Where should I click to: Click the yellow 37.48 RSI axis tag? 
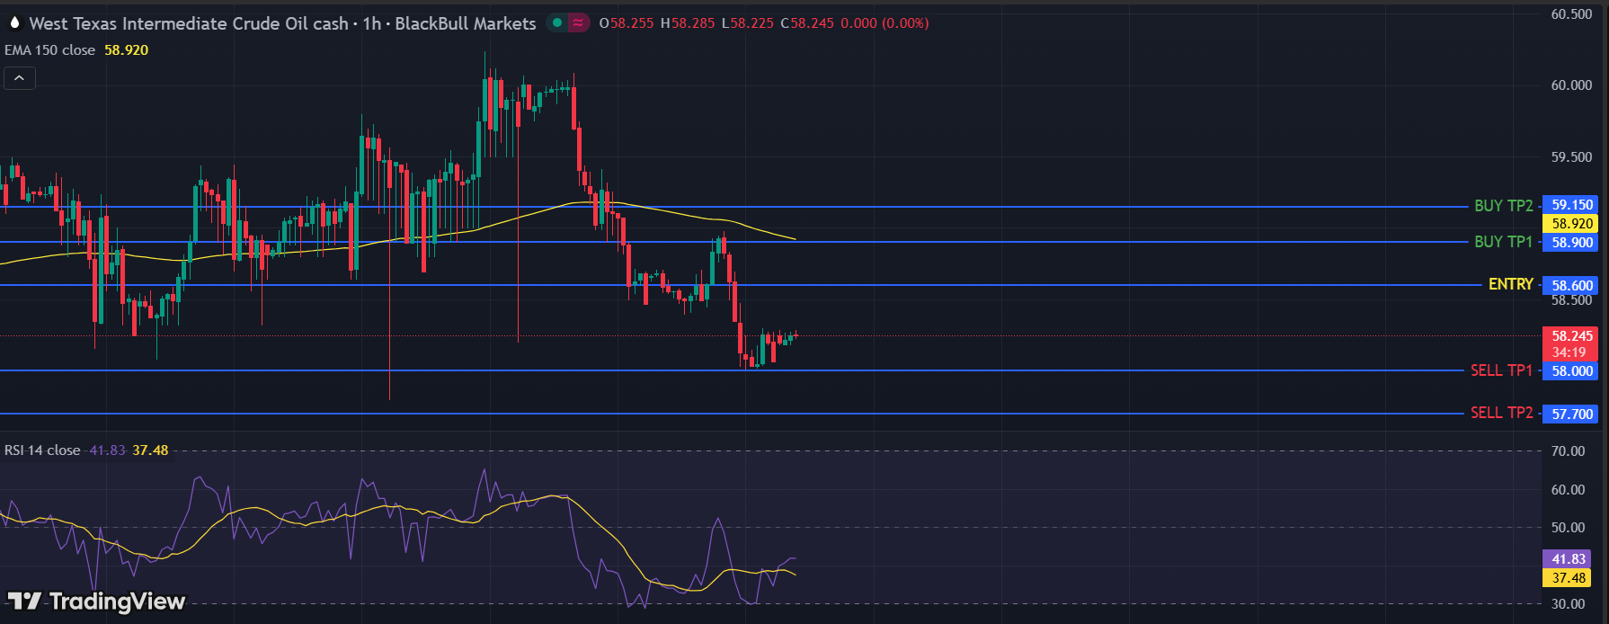pos(1568,578)
